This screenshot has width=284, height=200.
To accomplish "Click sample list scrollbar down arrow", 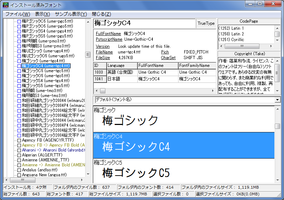I will click(278, 180).
